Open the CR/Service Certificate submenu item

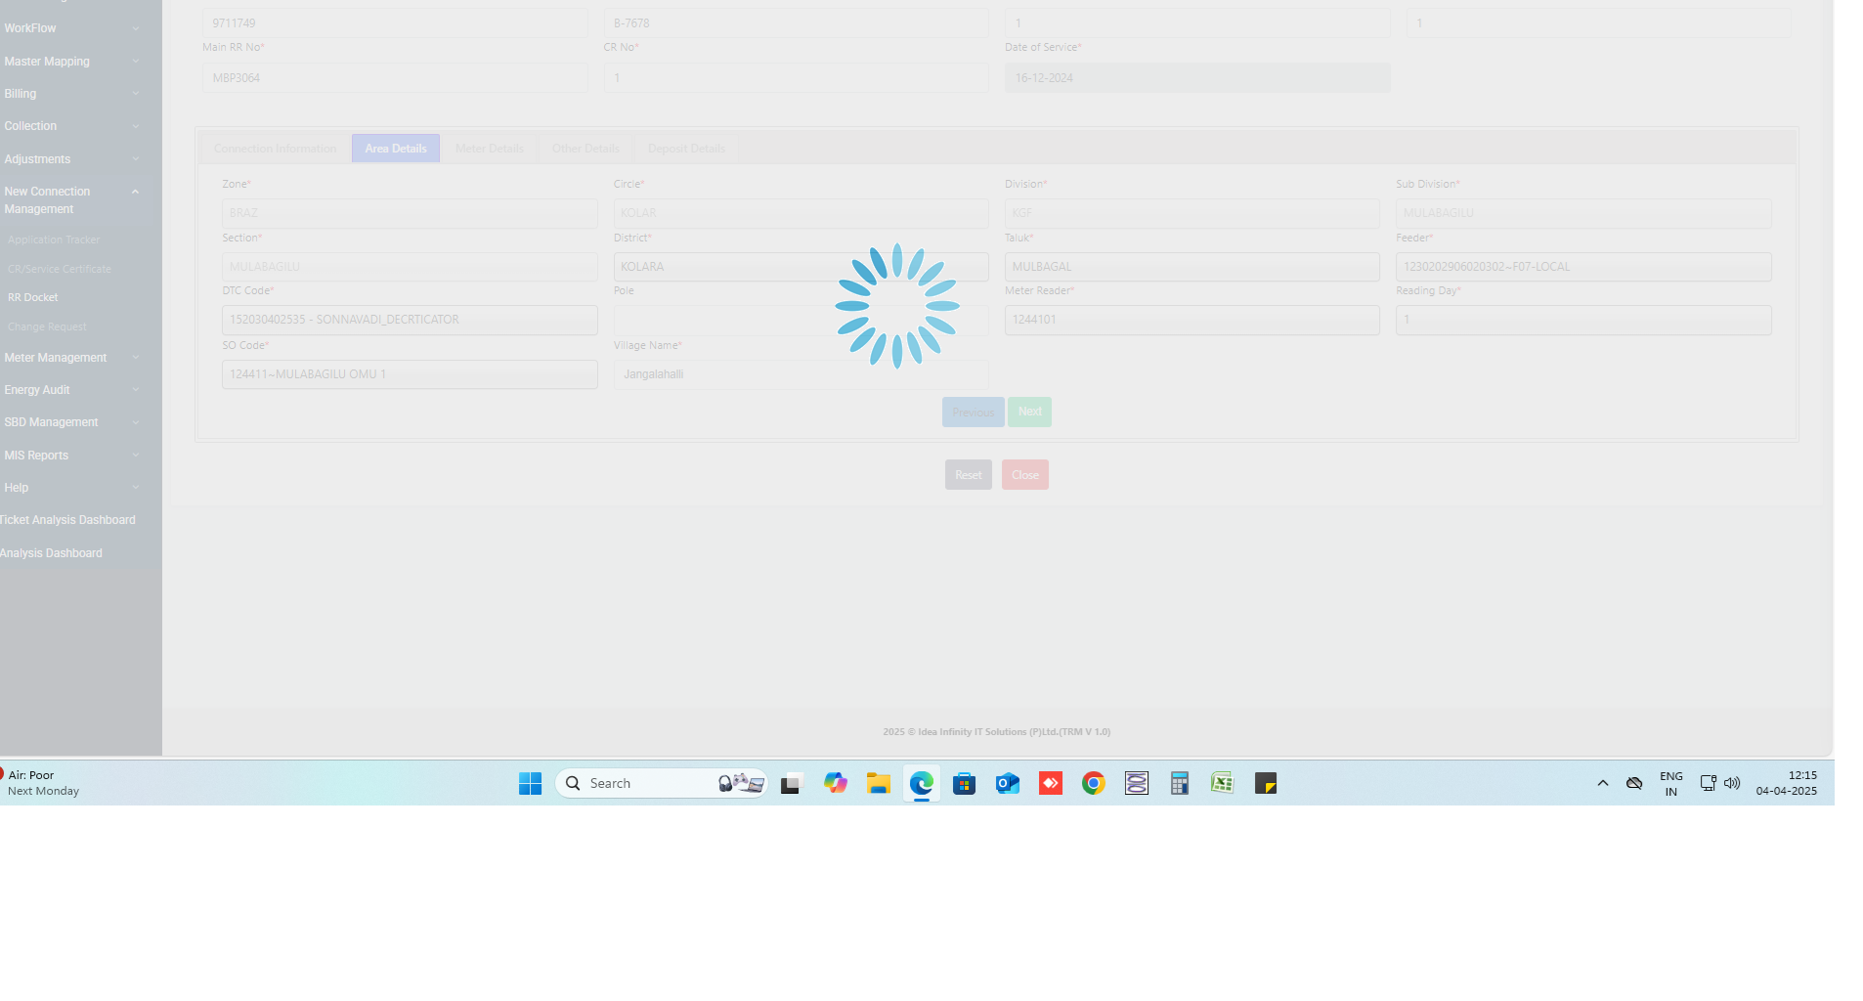click(x=60, y=269)
